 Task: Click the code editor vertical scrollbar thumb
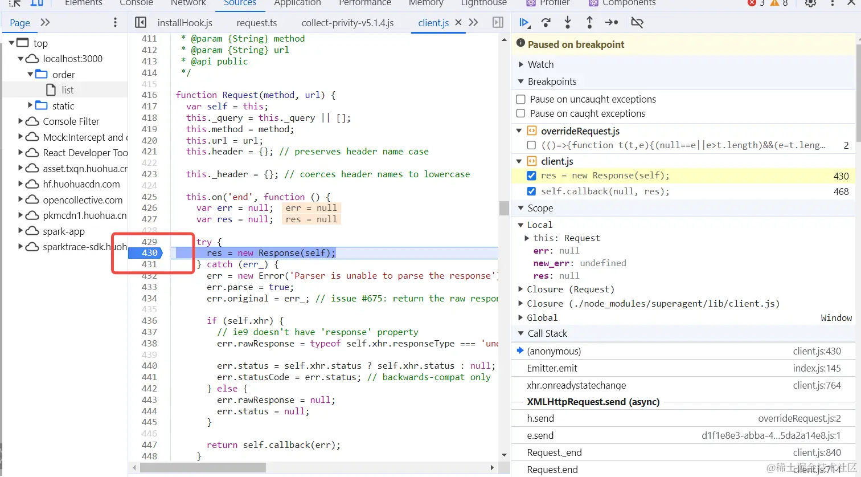coord(504,208)
